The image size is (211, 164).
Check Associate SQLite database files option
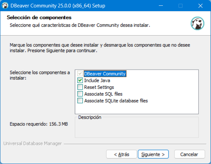point(80,101)
